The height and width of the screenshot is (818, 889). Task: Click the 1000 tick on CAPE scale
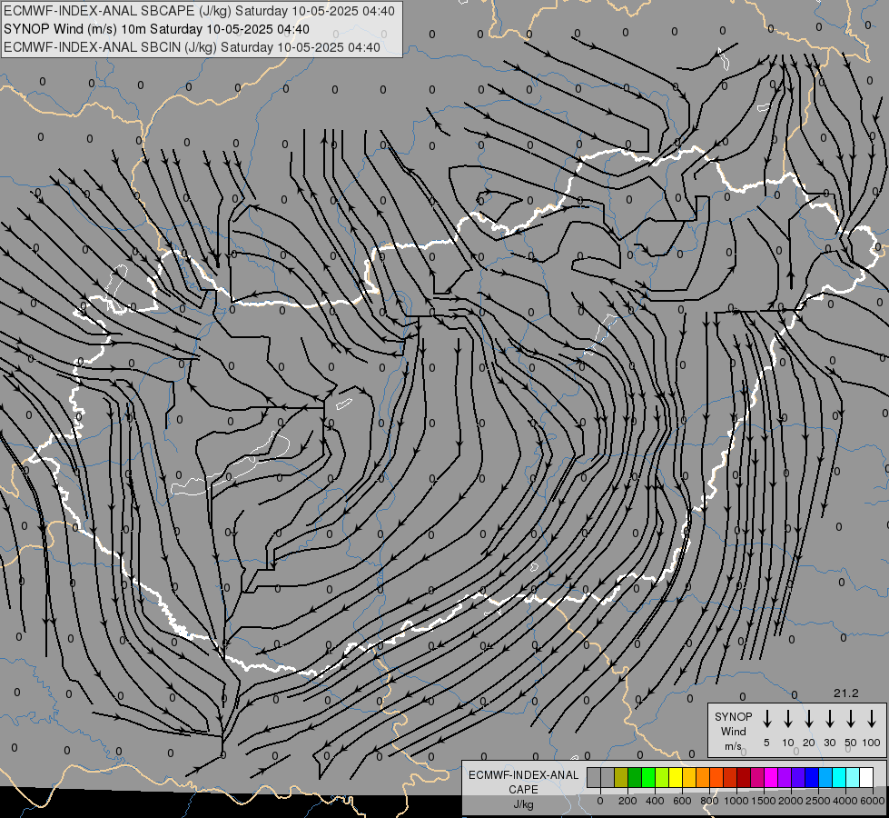(x=736, y=801)
